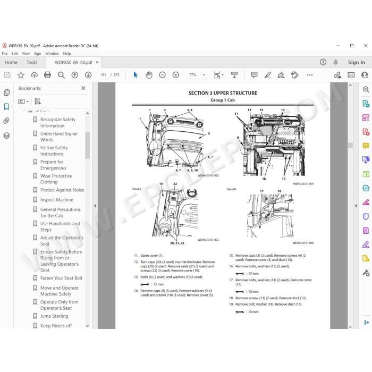This screenshot has height=372, width=372.
Task: Open bookmark Protect Against Noise
Action: 62,190
